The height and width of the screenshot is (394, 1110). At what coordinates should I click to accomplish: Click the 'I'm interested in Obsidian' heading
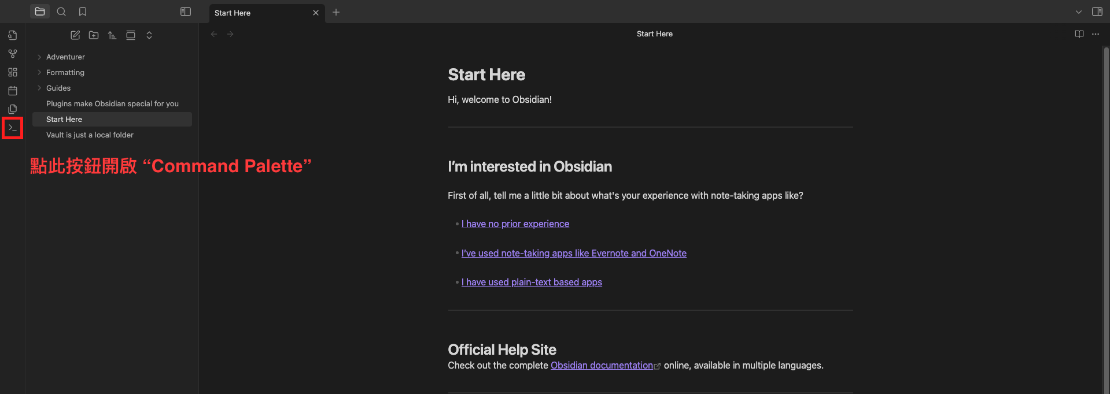pyautogui.click(x=530, y=166)
